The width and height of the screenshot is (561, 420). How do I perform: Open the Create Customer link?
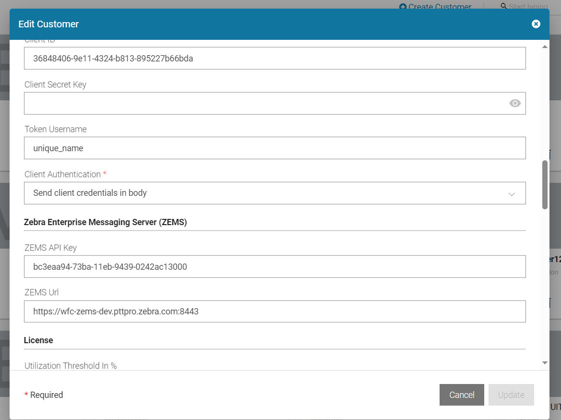pyautogui.click(x=440, y=7)
